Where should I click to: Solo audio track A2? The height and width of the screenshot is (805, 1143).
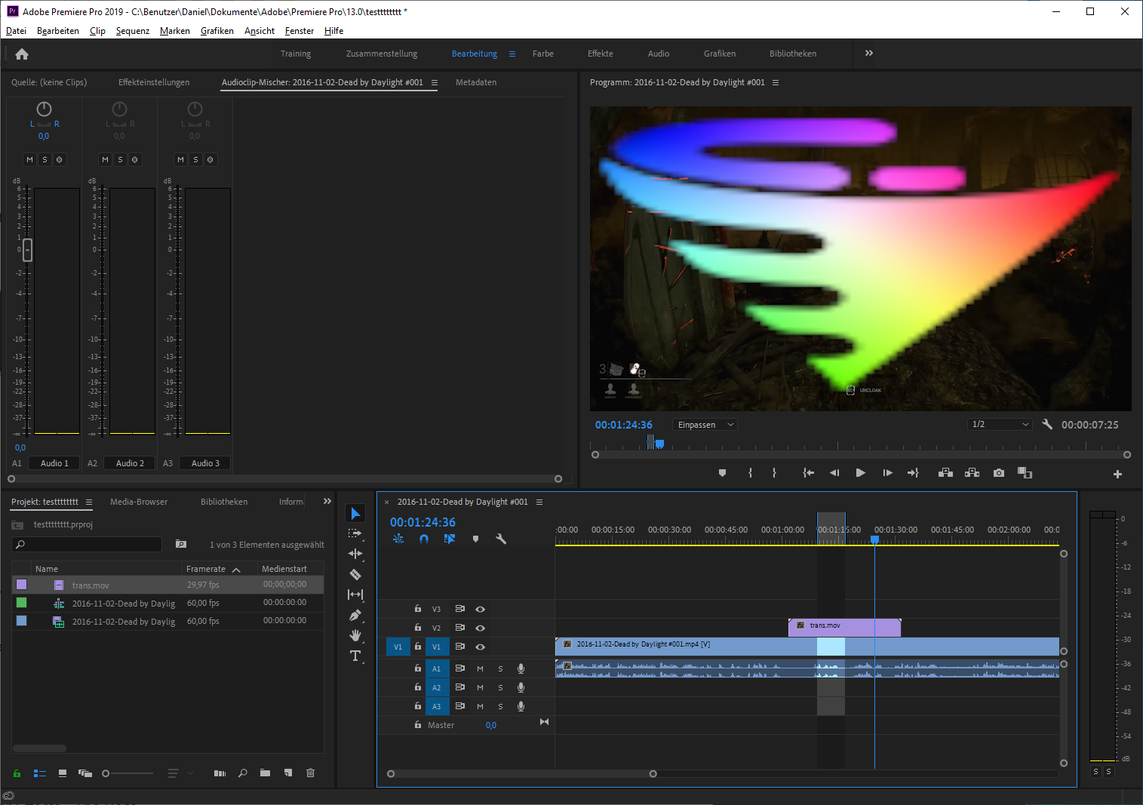click(x=500, y=687)
